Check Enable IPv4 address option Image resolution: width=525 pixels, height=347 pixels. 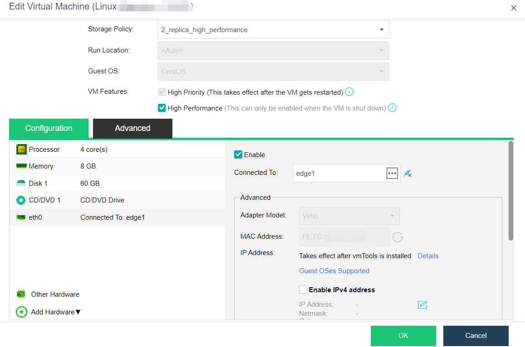(303, 289)
